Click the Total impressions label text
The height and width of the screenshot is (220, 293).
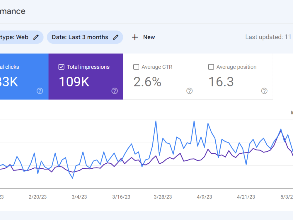coord(88,67)
